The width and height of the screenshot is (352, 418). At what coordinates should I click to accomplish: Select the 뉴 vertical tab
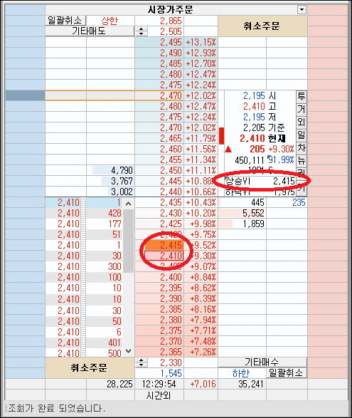click(x=301, y=160)
